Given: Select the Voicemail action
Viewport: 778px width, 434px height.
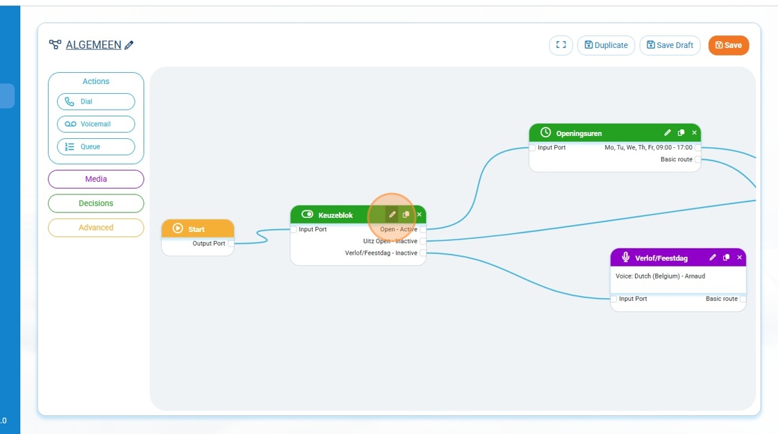Looking at the screenshot, I should coord(96,124).
